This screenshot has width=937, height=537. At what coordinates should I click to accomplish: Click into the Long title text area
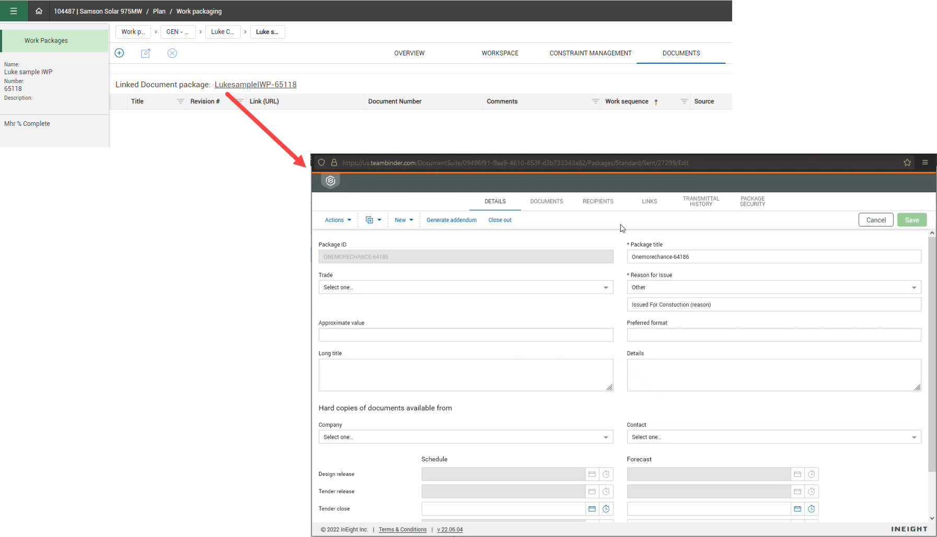coord(465,375)
